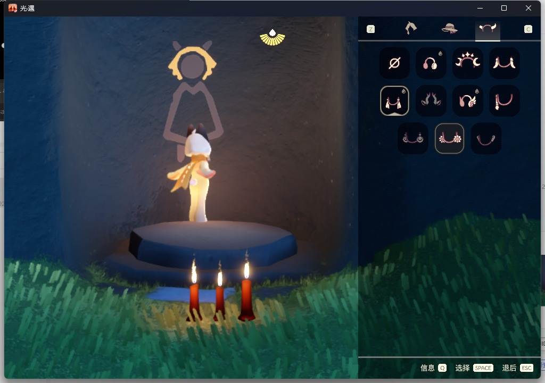The height and width of the screenshot is (383, 545).
Task: Select the crescent moon ornament headband
Action: [413, 138]
